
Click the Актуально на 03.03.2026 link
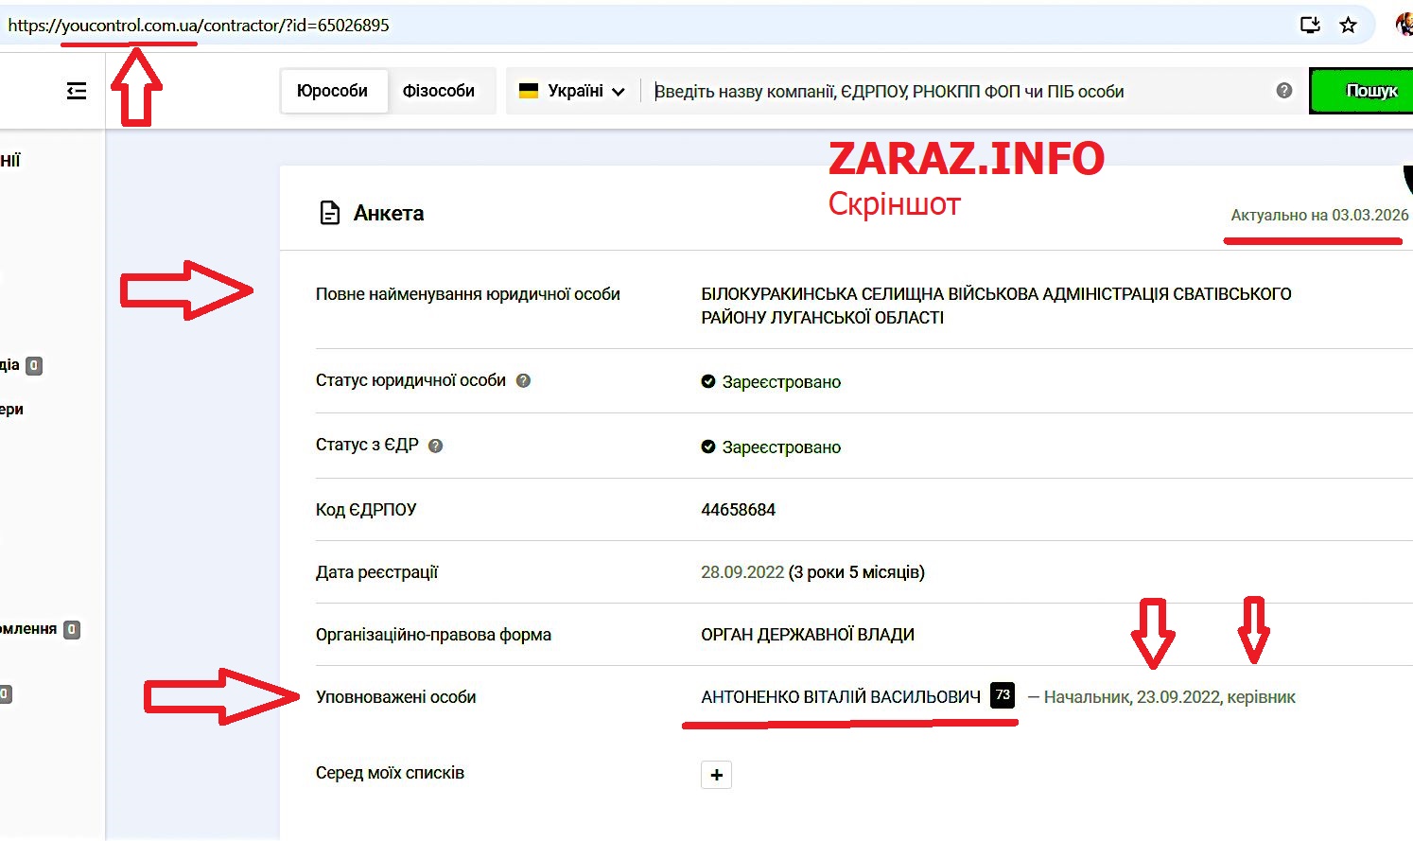point(1318,215)
